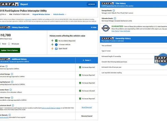Open info icon beside Damage Brands

click(x=114, y=11)
